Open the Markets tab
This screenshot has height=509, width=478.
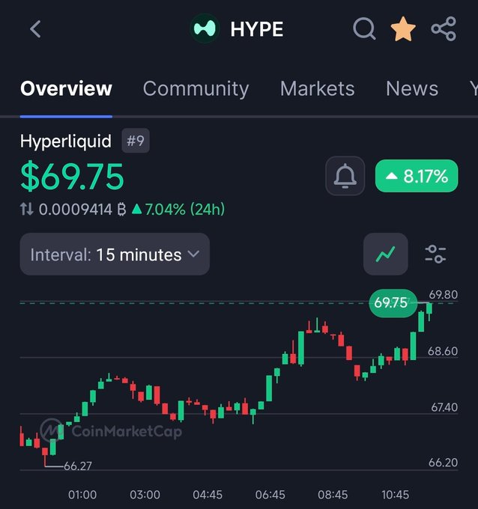pos(317,88)
